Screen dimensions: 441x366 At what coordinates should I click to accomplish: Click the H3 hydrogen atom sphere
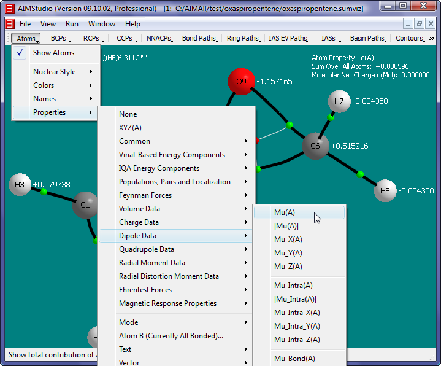[20, 185]
